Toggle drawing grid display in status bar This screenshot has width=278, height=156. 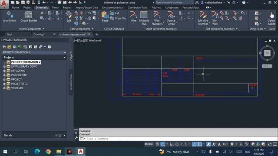(x=157, y=144)
